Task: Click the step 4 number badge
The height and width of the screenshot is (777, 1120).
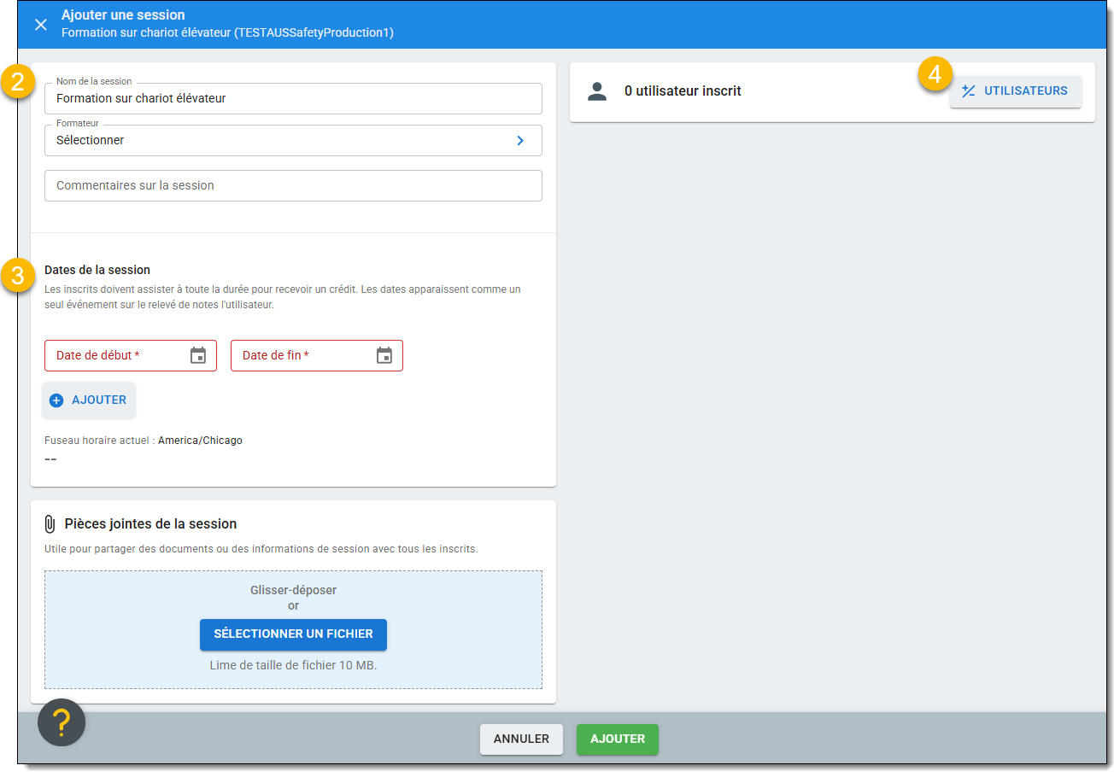Action: click(x=935, y=74)
